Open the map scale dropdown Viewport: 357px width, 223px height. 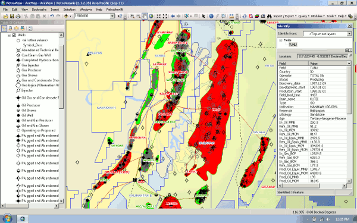(112, 16)
